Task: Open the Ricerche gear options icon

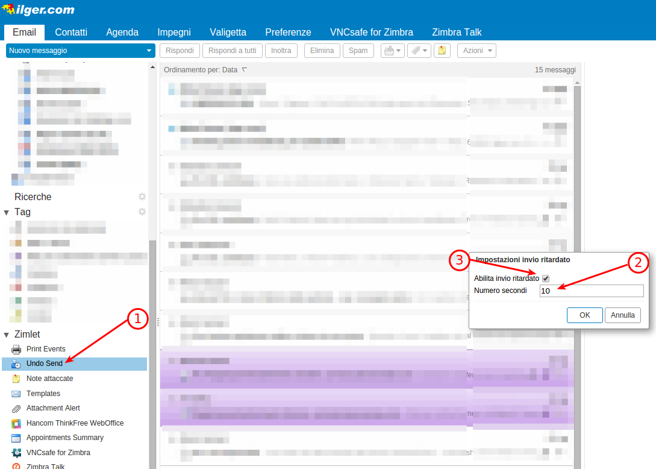Action: (x=142, y=197)
